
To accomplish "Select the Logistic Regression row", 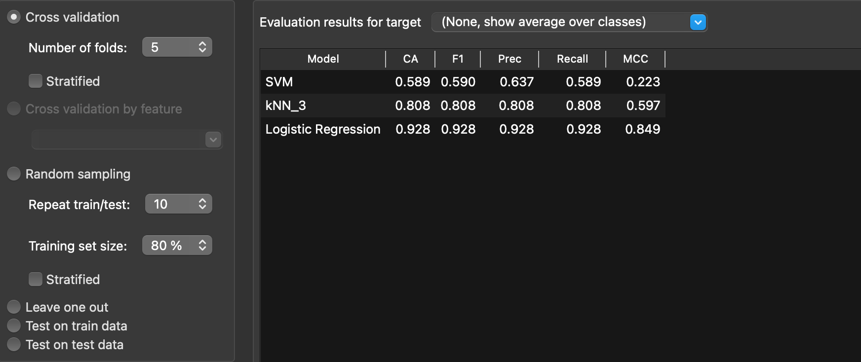I will (323, 129).
